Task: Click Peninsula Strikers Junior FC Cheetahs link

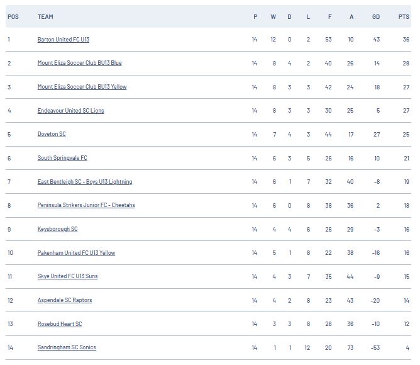Action: [86, 205]
